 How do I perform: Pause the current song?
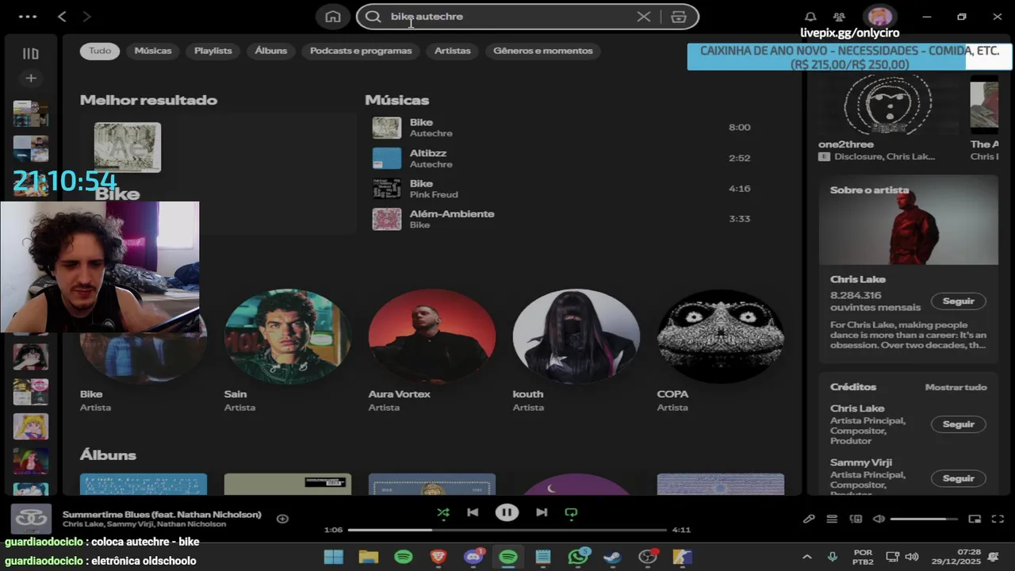[507, 512]
